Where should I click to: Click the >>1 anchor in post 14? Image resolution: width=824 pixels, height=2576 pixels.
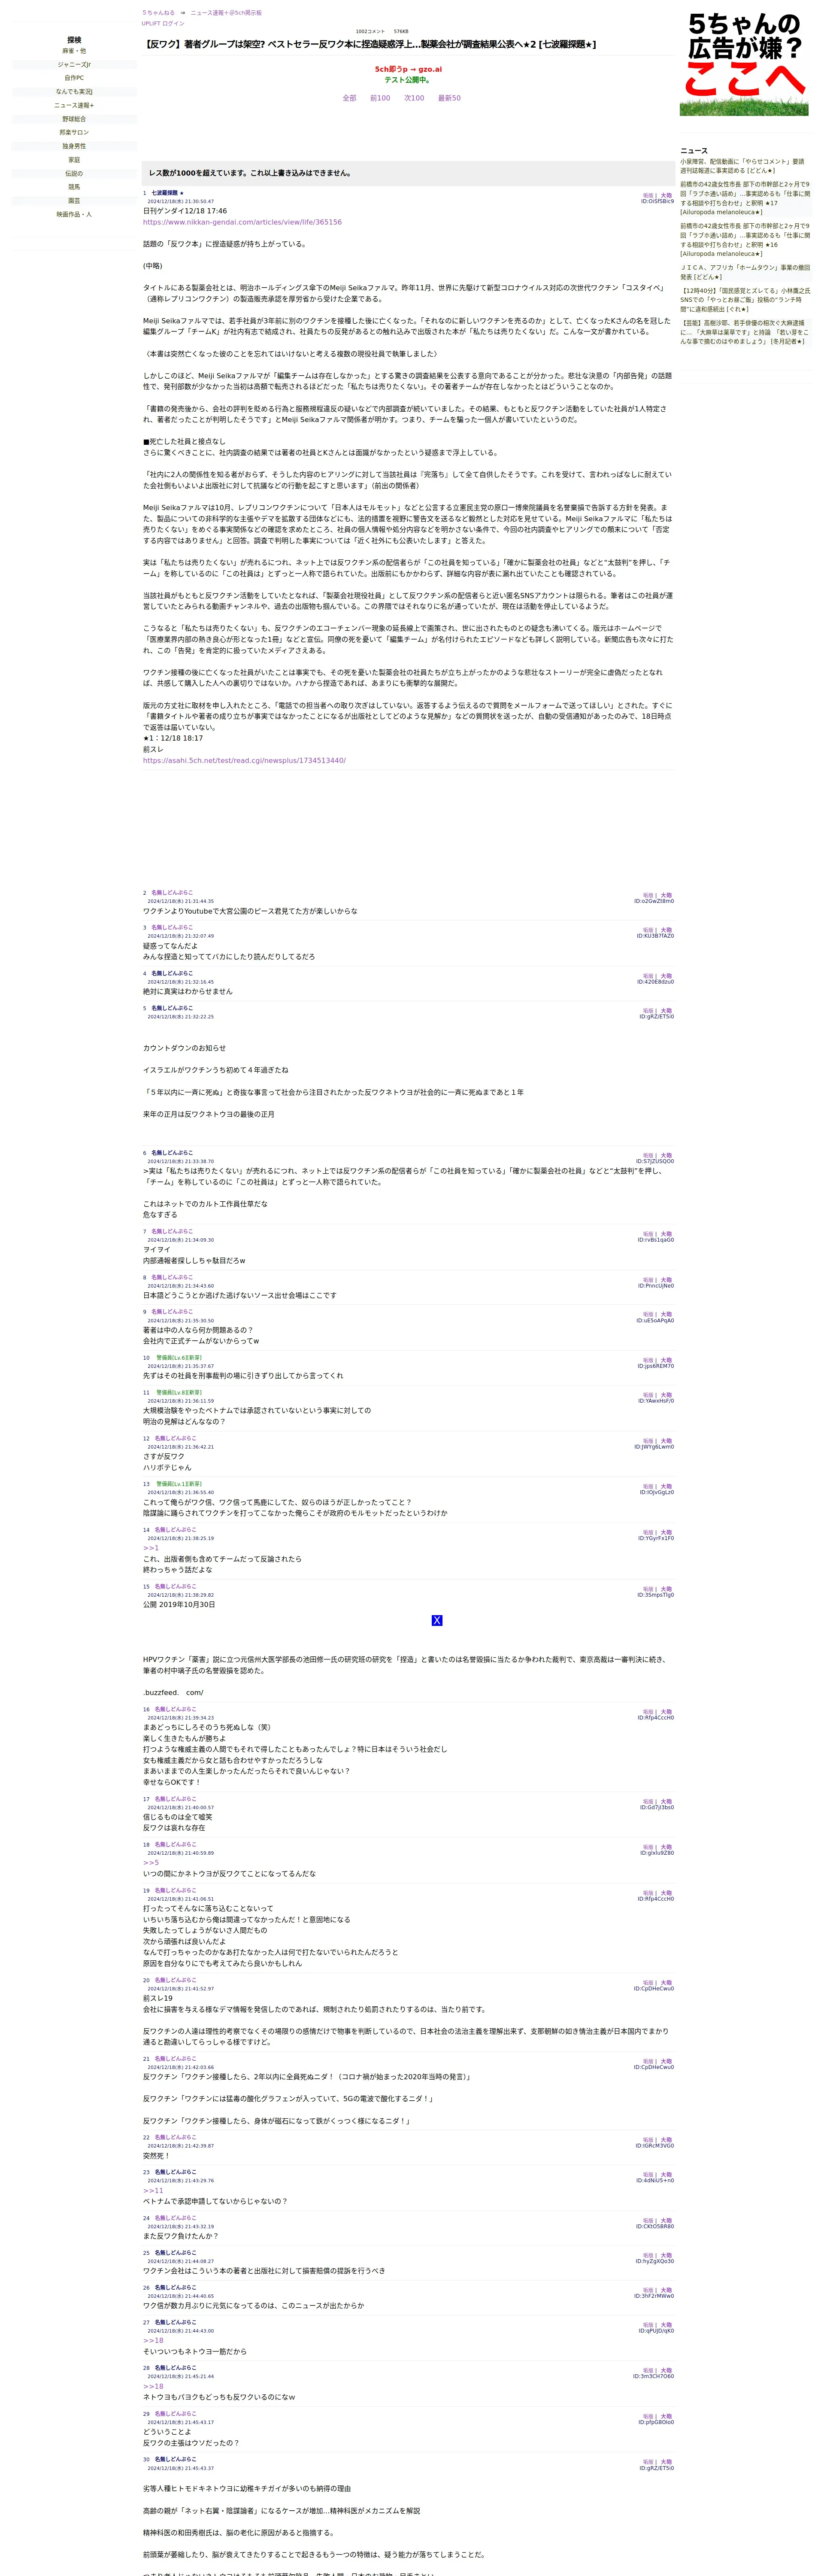click(151, 1548)
